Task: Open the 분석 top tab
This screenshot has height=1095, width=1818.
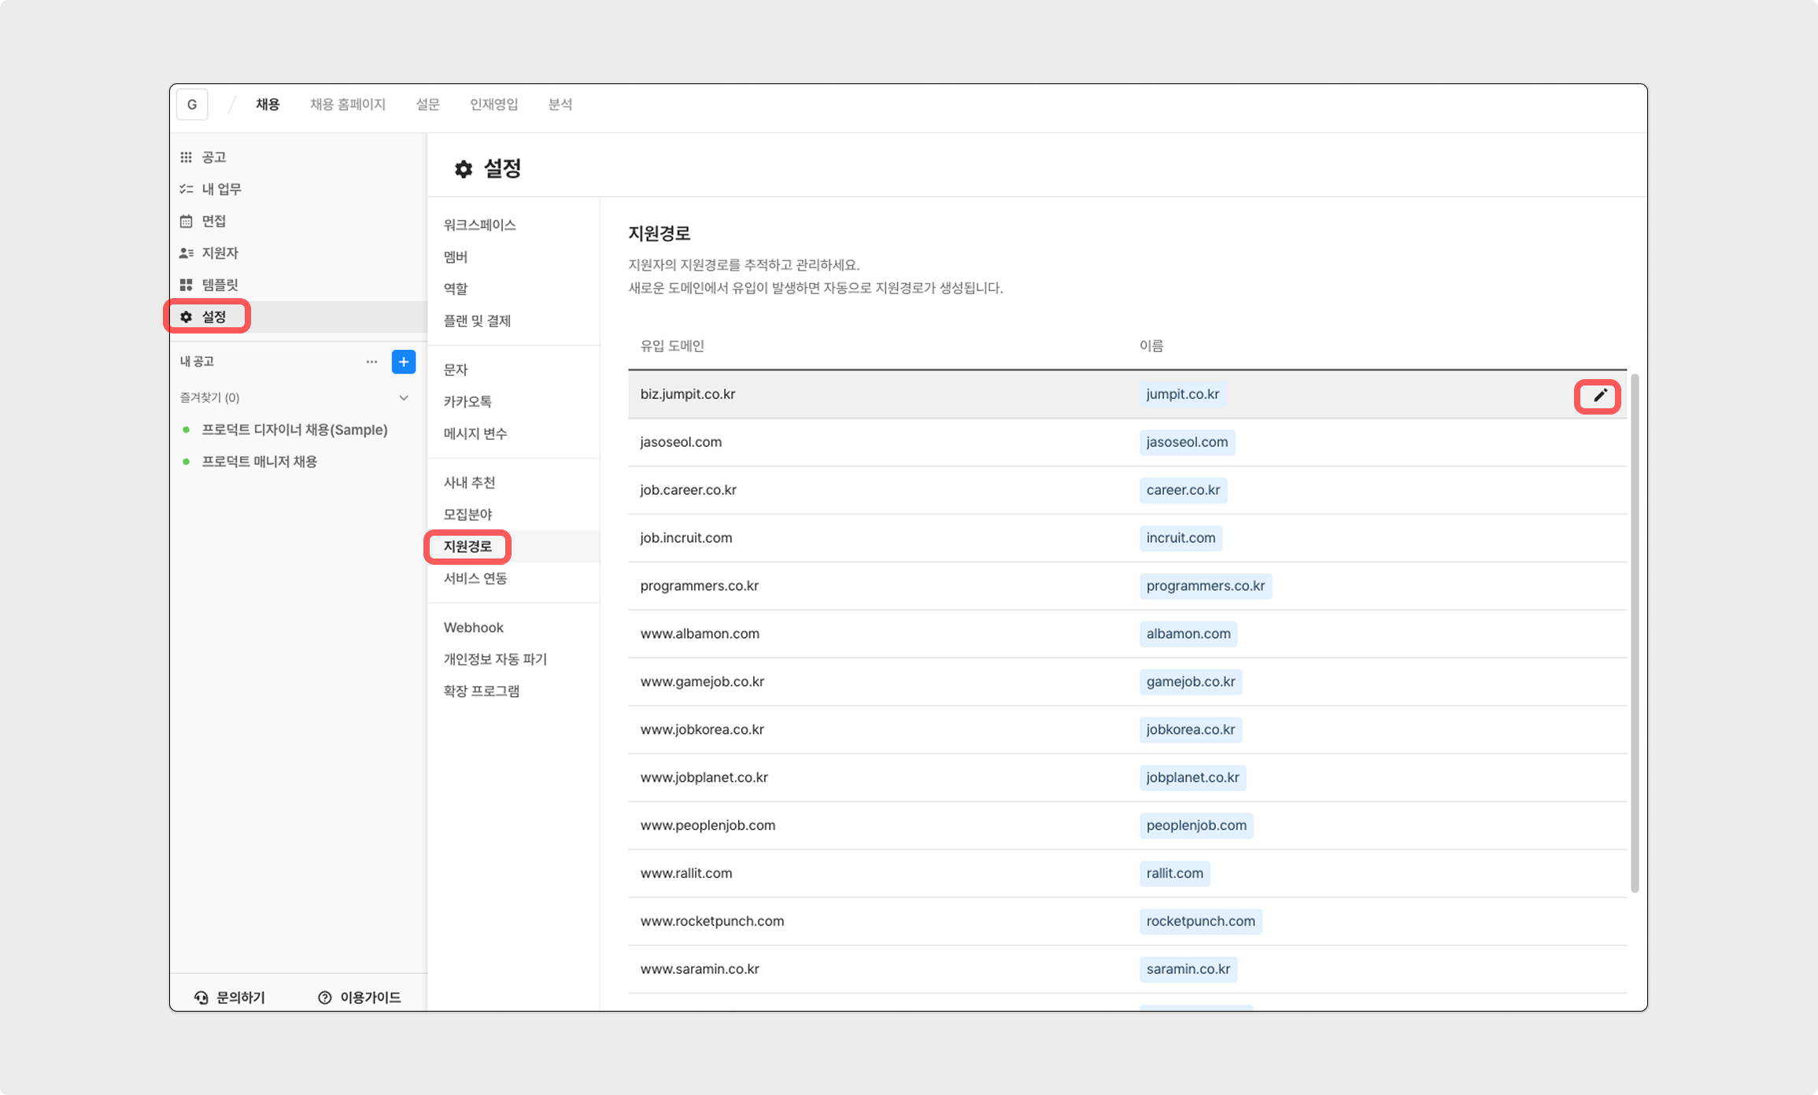Action: pos(560,105)
